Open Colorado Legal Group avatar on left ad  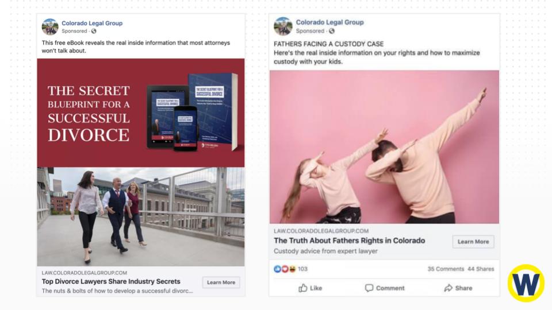pyautogui.click(x=50, y=27)
